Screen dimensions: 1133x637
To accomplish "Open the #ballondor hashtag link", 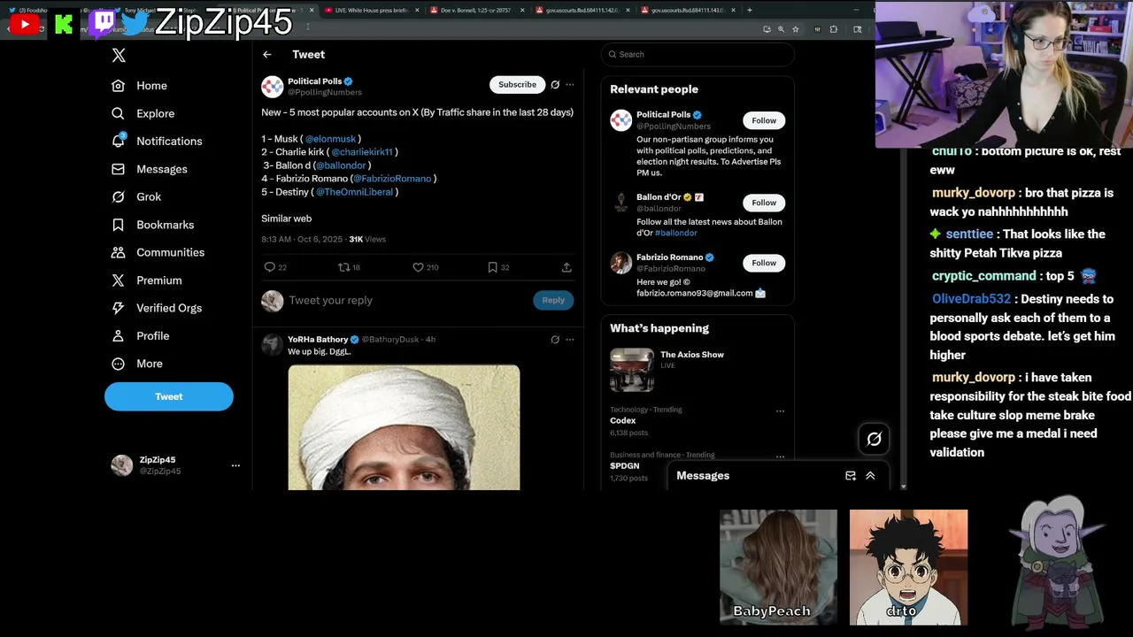I will (676, 234).
